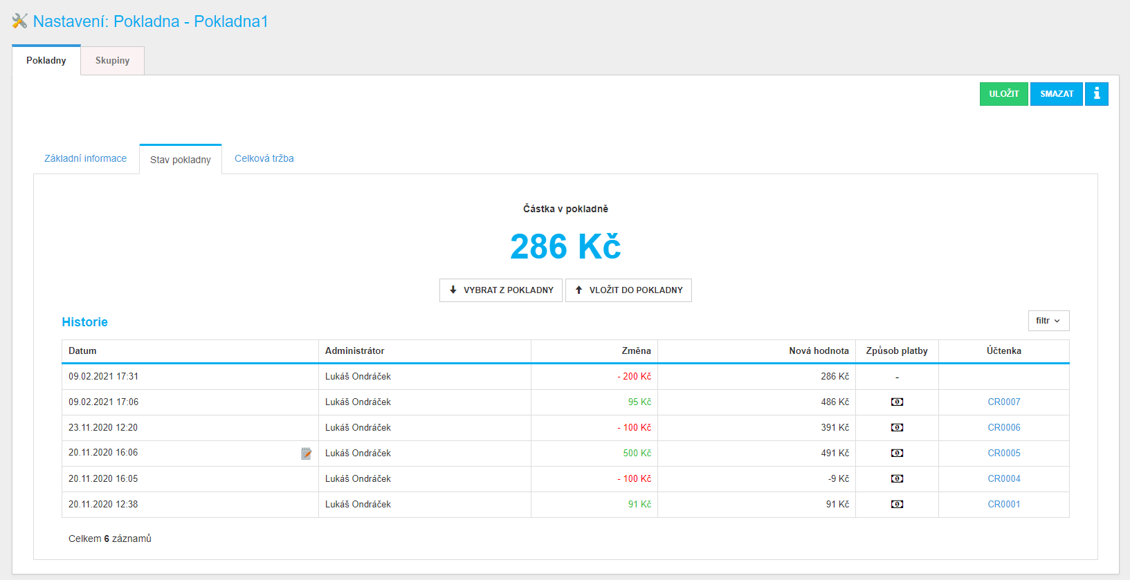Image resolution: width=1130 pixels, height=580 pixels.
Task: Open the Celková tržba tab
Action: (264, 158)
